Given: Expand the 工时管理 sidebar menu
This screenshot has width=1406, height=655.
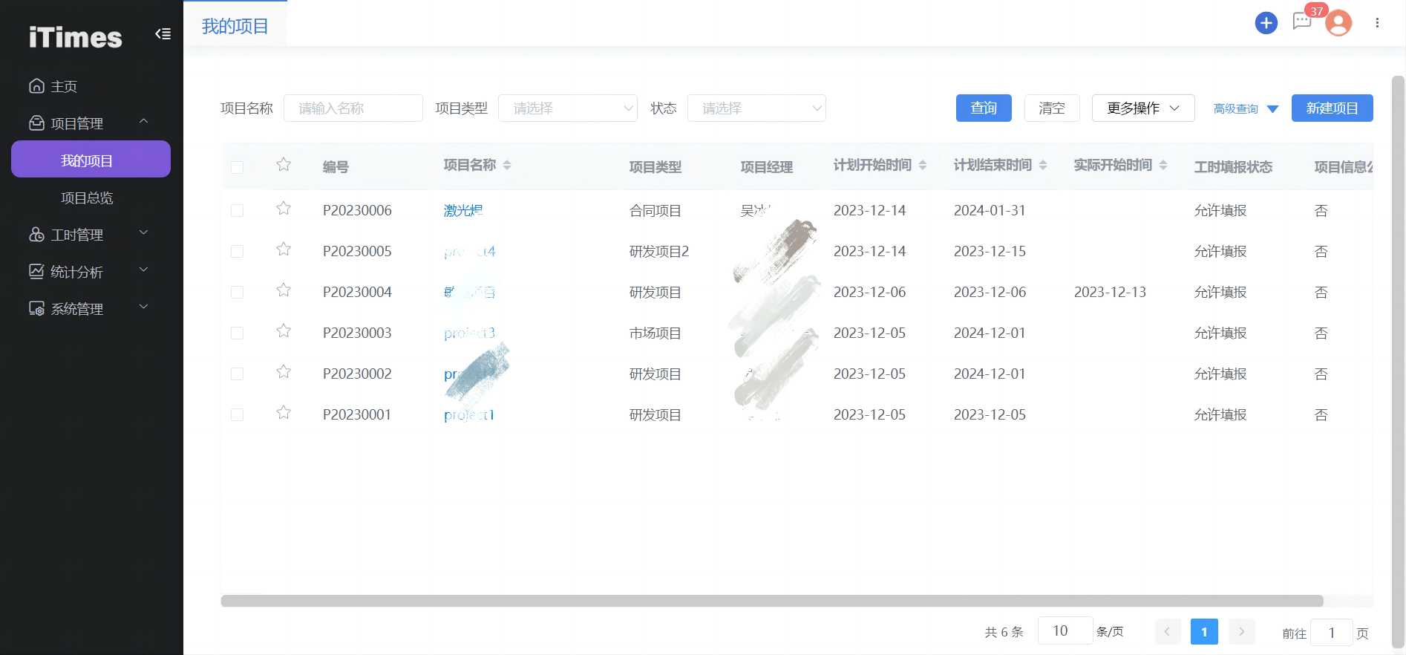Looking at the screenshot, I should 89,235.
